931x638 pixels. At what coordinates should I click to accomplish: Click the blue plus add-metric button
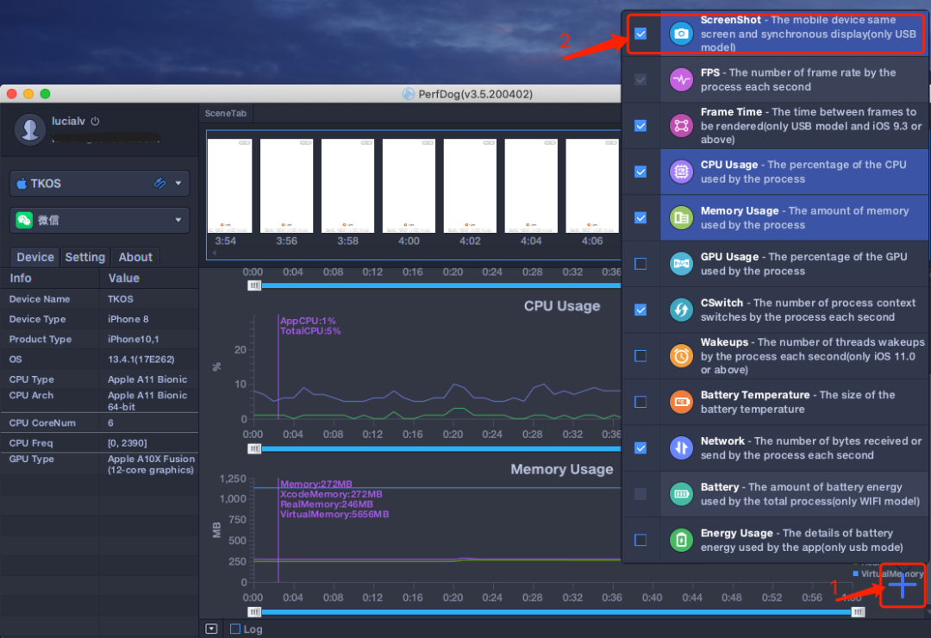902,586
